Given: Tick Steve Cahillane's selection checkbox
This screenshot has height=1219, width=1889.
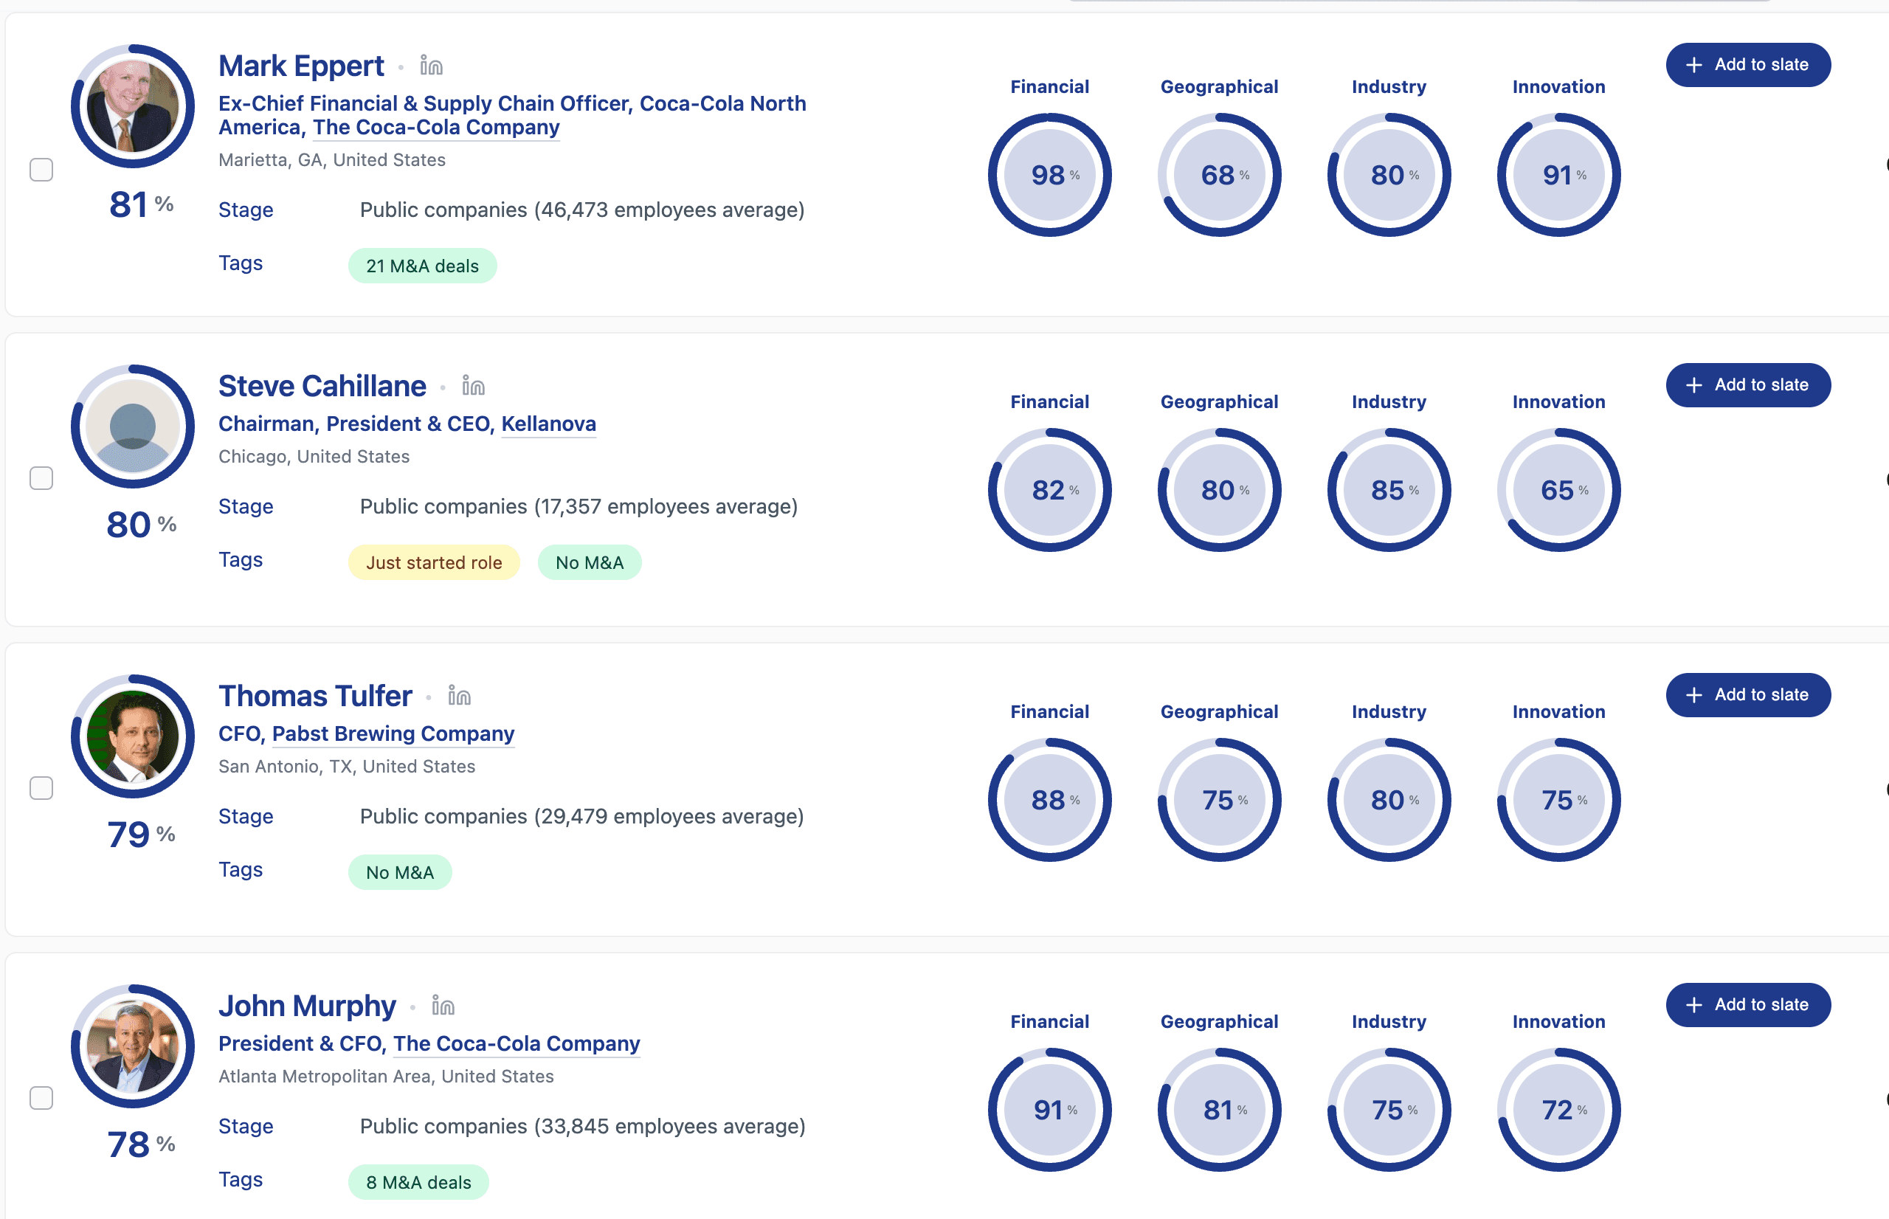Looking at the screenshot, I should click(41, 478).
